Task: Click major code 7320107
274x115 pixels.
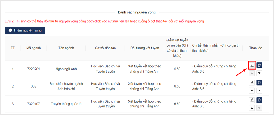Action: click(33, 104)
